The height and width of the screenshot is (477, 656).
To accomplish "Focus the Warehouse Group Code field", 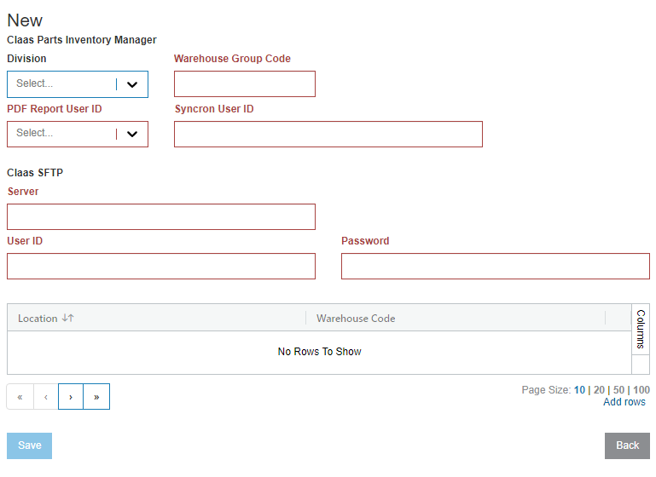I will (245, 84).
